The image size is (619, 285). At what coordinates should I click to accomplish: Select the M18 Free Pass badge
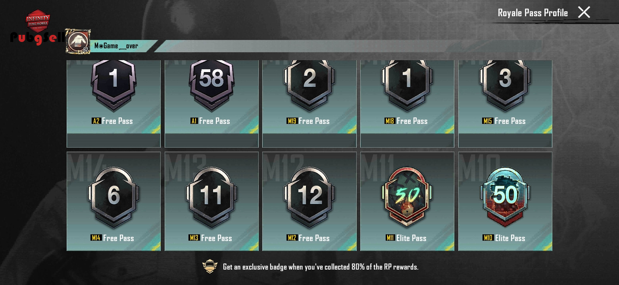(407, 104)
